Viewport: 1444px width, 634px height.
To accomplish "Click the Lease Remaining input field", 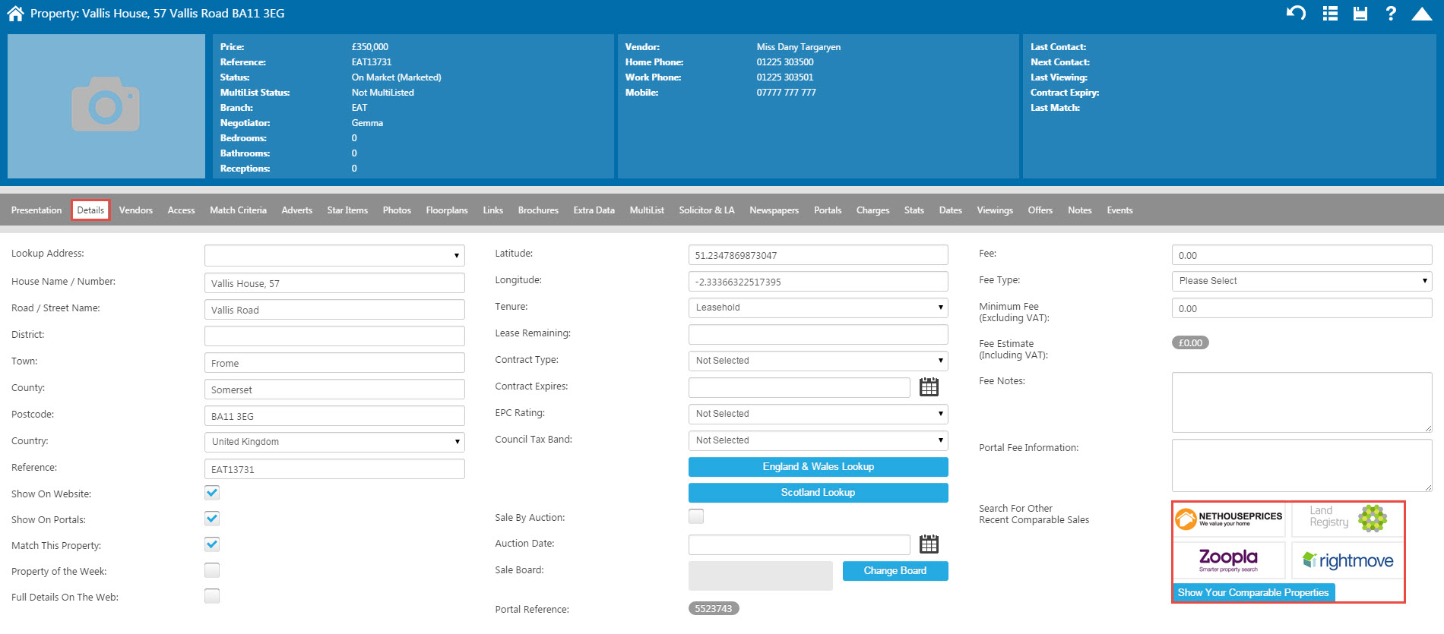I will click(x=818, y=334).
